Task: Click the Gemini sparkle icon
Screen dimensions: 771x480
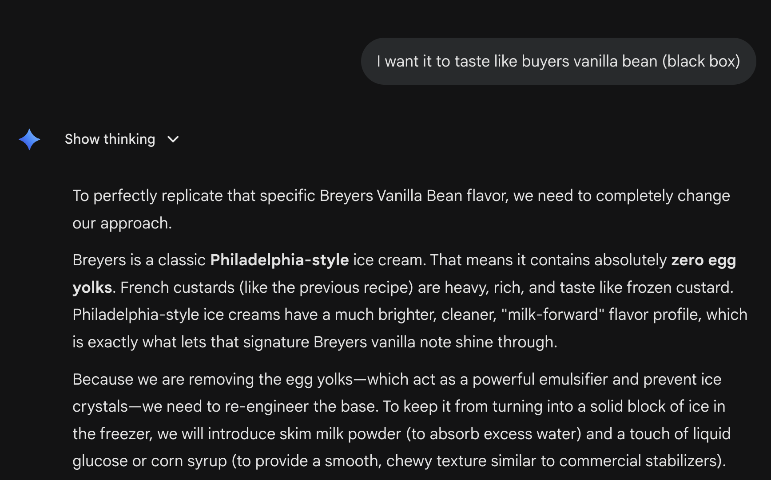Action: click(29, 139)
